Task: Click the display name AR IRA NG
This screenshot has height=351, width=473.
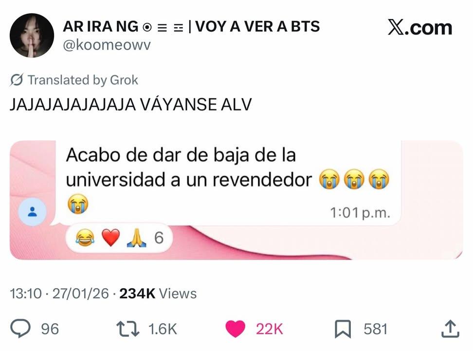Action: pyautogui.click(x=100, y=27)
